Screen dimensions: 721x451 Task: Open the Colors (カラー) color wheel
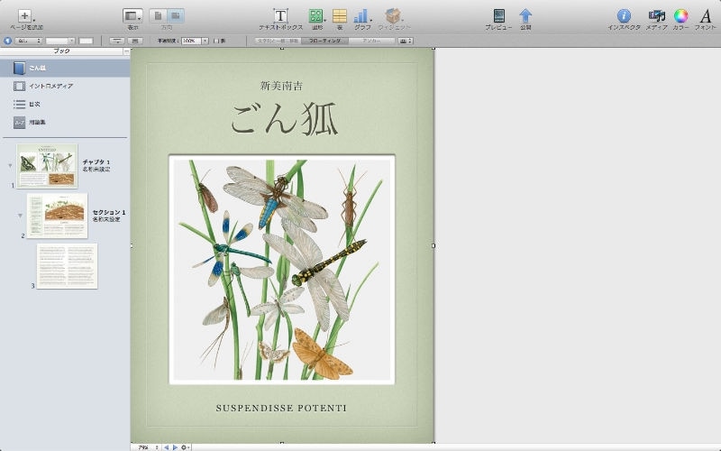681,16
